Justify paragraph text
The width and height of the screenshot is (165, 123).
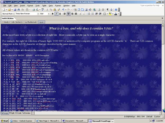pyautogui.click(x=76, y=14)
